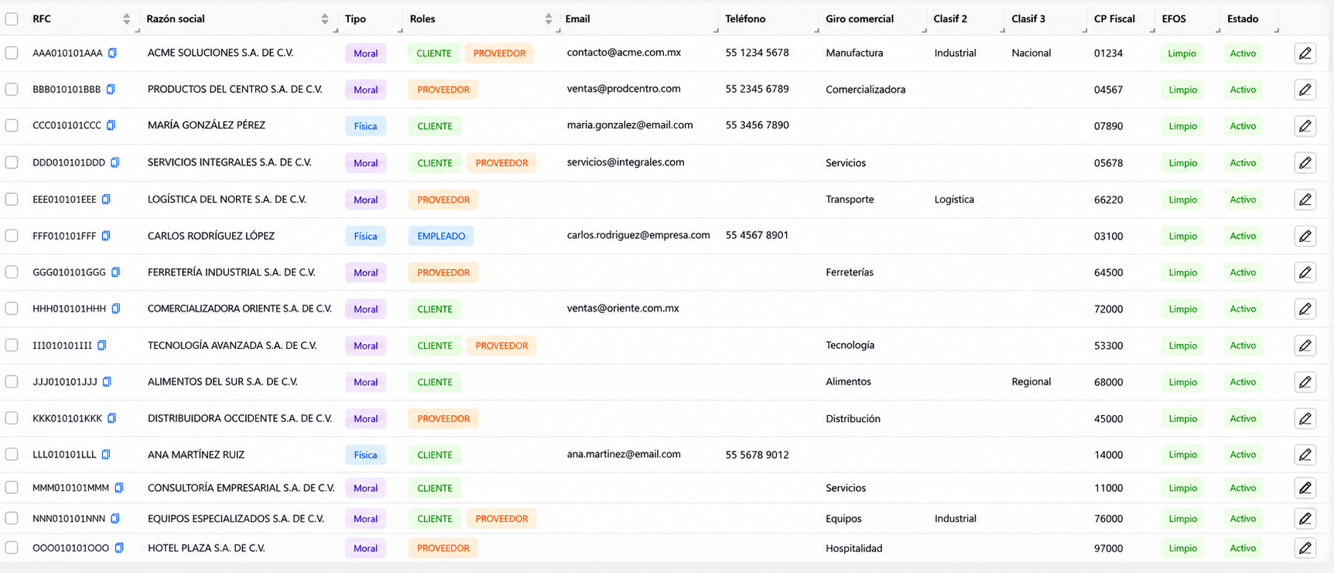Edit the EQUIPOS ESPECIALIZADOS entry

[1305, 519]
